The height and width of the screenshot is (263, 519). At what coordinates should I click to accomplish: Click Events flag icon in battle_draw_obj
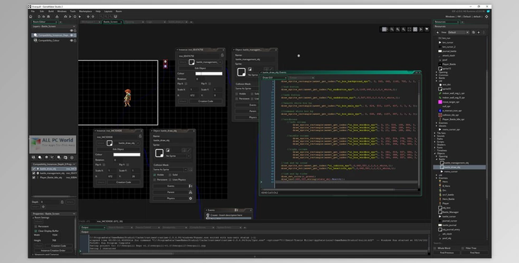click(x=190, y=186)
